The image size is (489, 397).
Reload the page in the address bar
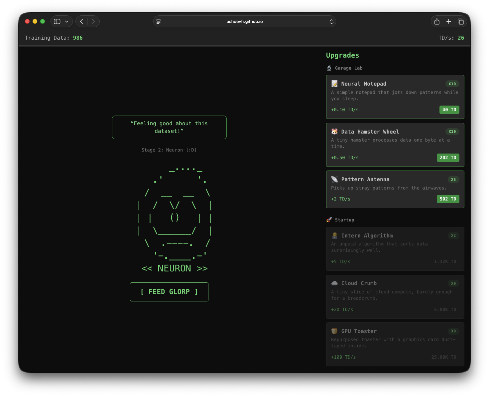click(331, 22)
